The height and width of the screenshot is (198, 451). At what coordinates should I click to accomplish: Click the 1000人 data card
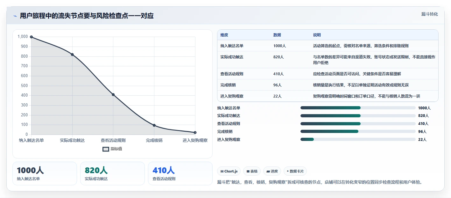point(45,173)
